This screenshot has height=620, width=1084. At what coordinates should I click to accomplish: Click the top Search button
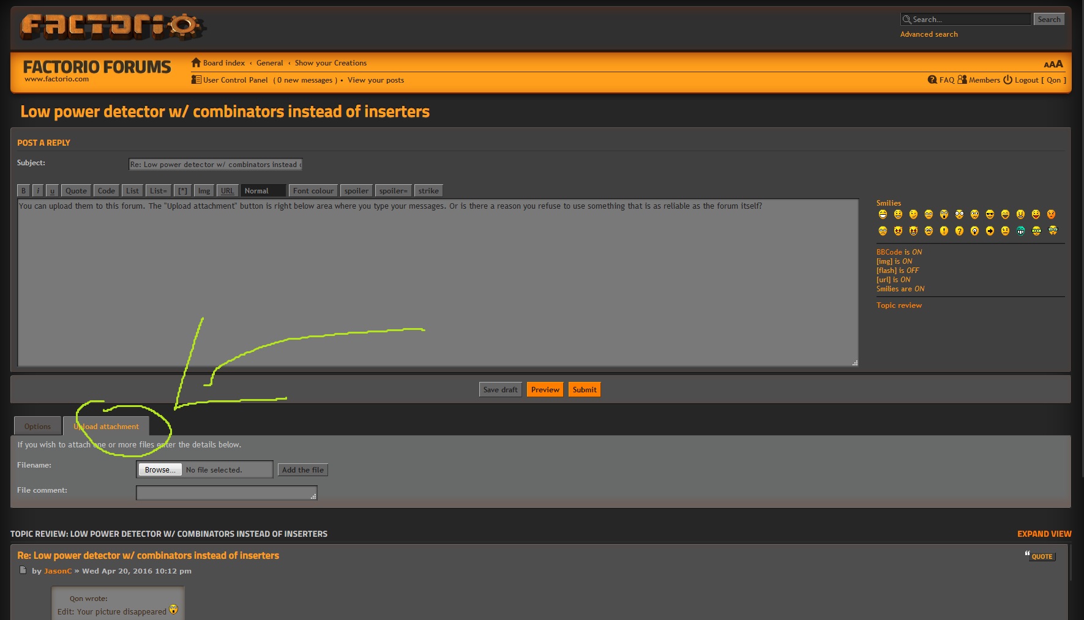click(1048, 20)
